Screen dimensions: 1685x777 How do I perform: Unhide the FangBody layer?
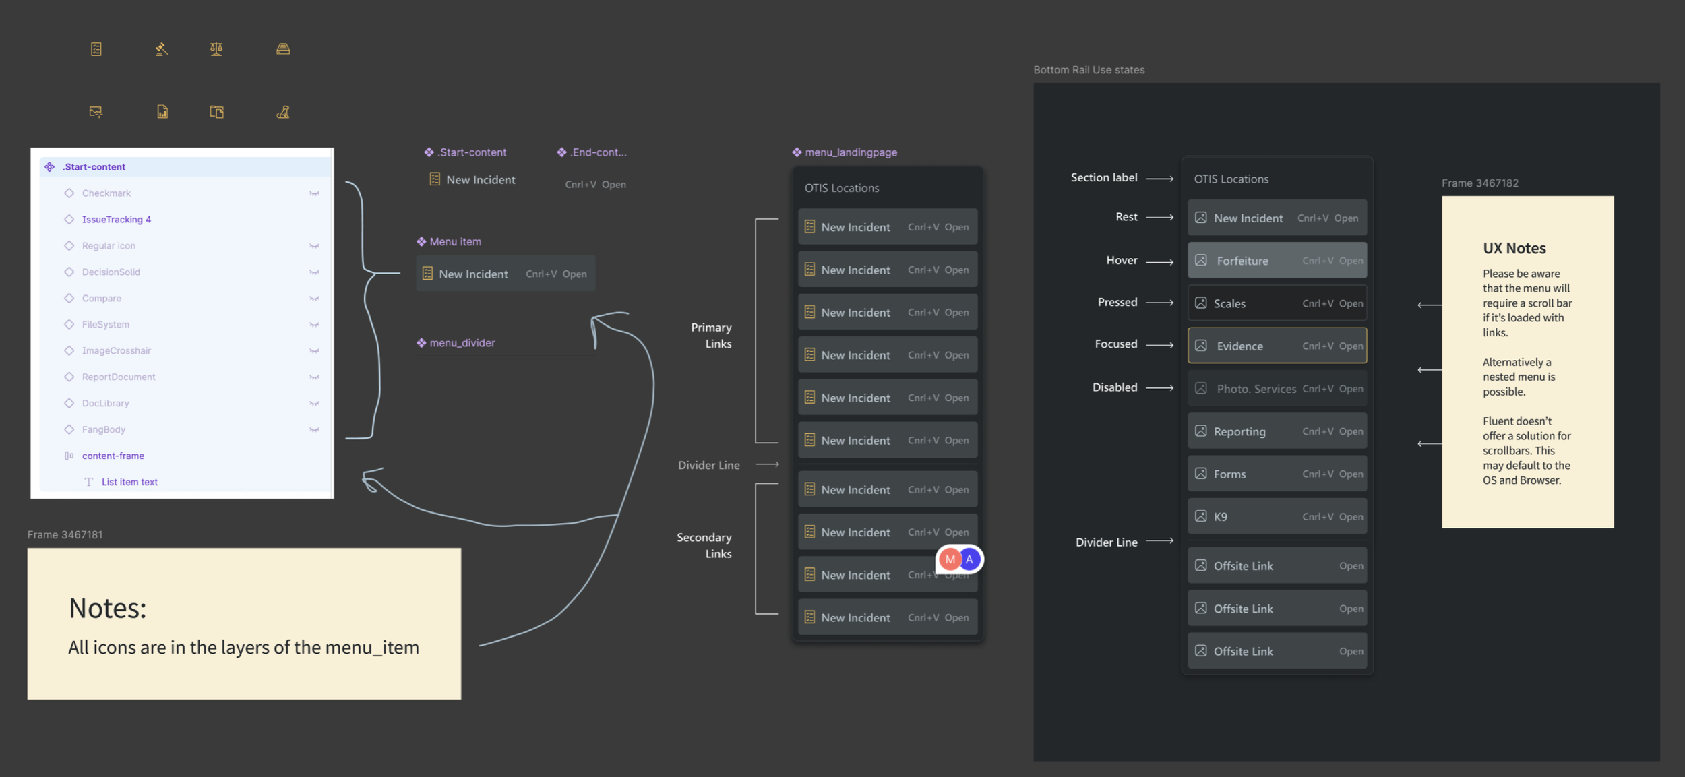coord(314,430)
